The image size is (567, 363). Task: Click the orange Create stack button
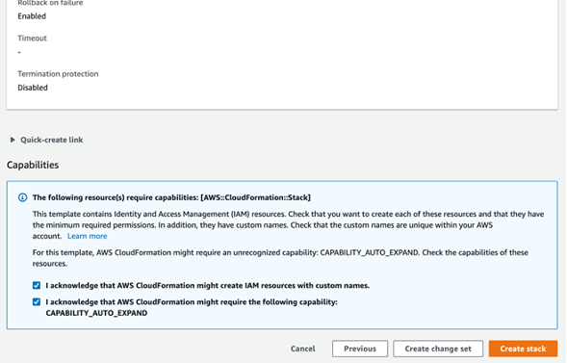point(523,349)
